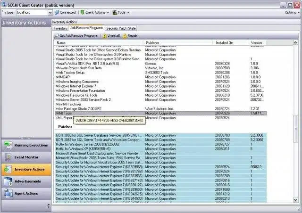Select the WinRAR archiver entry
Screen dimensions: 302x213
coord(161,104)
